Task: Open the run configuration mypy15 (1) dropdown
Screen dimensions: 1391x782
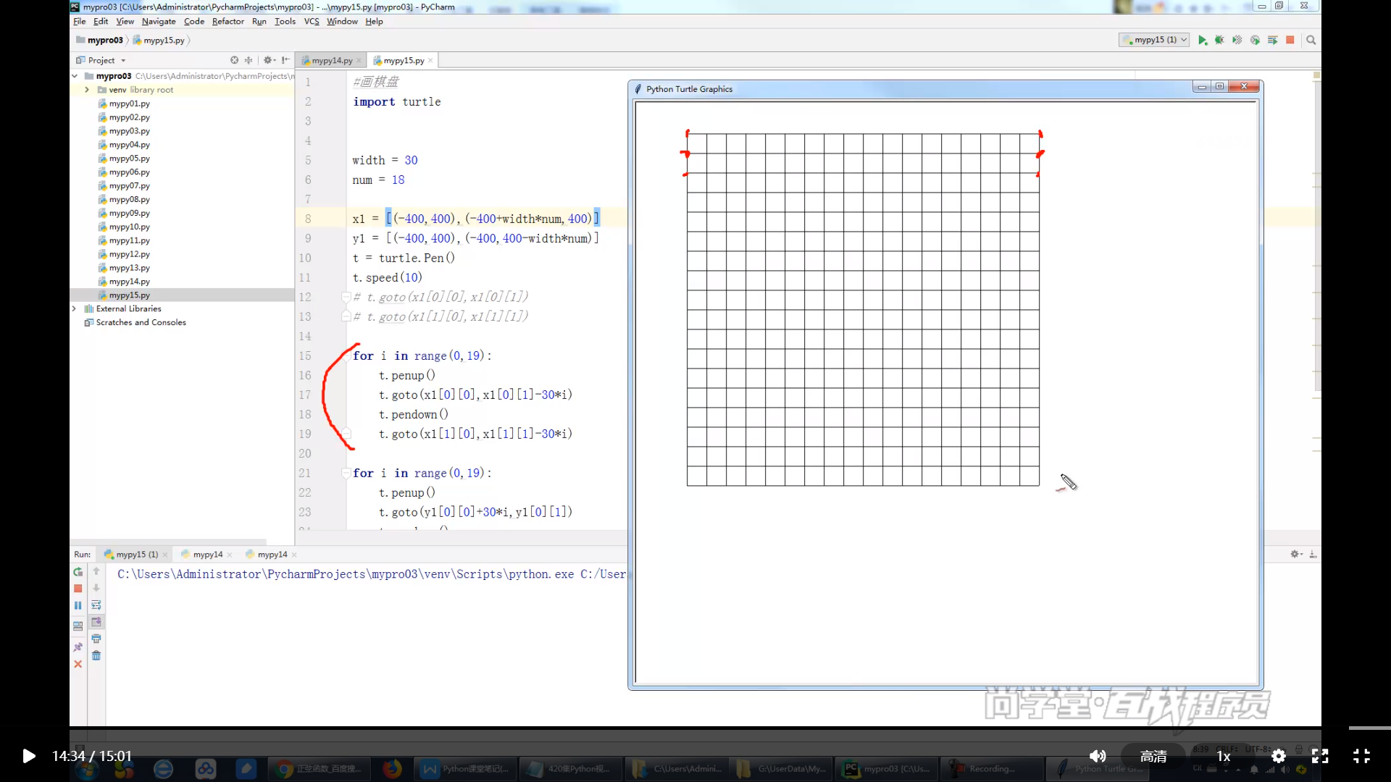Action: pos(1153,40)
